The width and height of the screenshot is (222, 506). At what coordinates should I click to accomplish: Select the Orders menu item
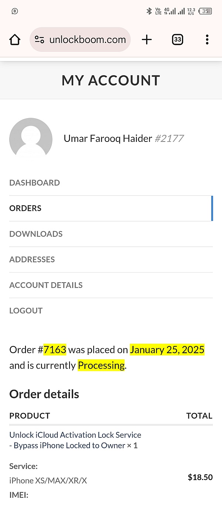click(25, 208)
